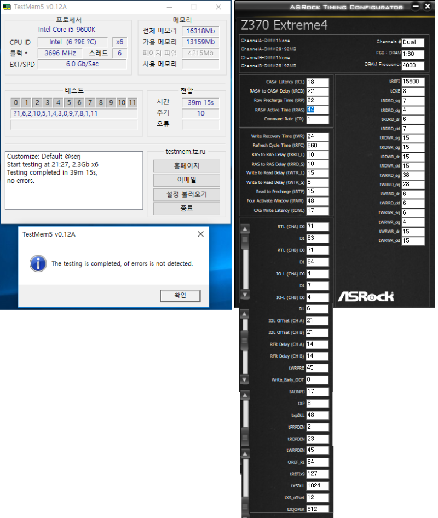Click test number box 11 in TestMem5
The width and height of the screenshot is (438, 518).
pos(132,103)
